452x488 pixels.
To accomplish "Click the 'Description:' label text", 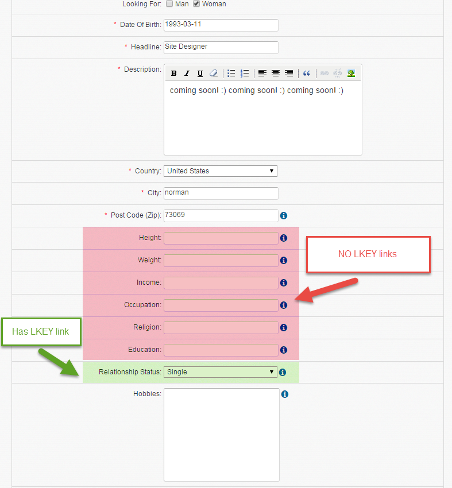I will coord(142,69).
